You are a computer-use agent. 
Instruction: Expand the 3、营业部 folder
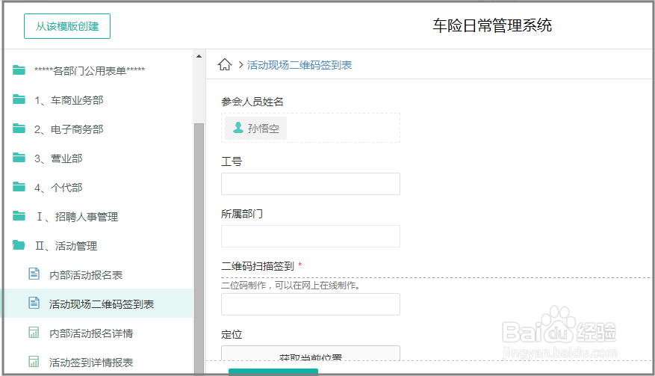(x=58, y=158)
